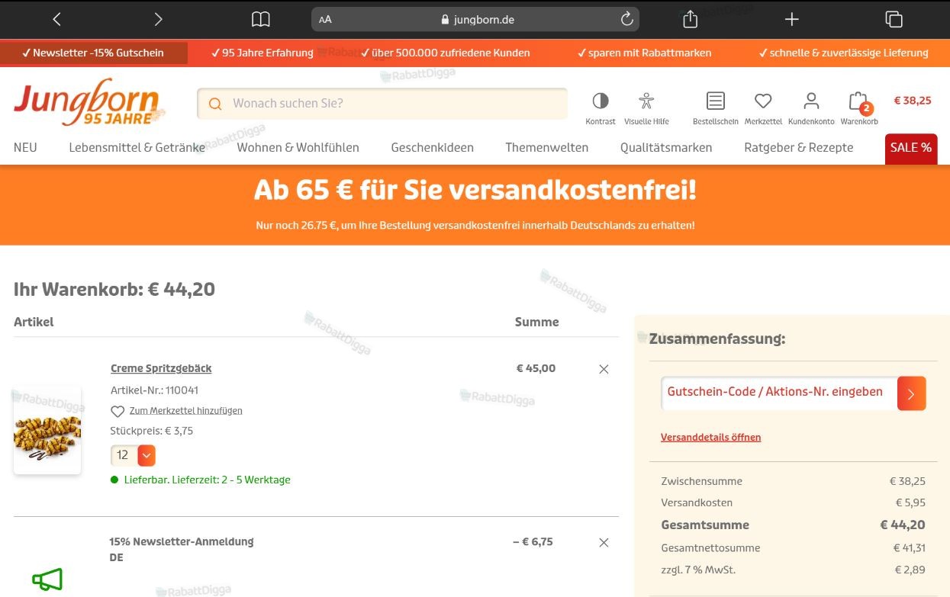Image resolution: width=950 pixels, height=597 pixels.
Task: Click the jungborn.de address bar
Action: click(x=475, y=19)
